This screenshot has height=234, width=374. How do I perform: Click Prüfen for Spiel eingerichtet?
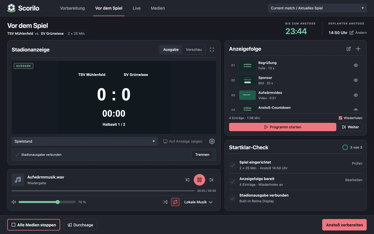[357, 163]
